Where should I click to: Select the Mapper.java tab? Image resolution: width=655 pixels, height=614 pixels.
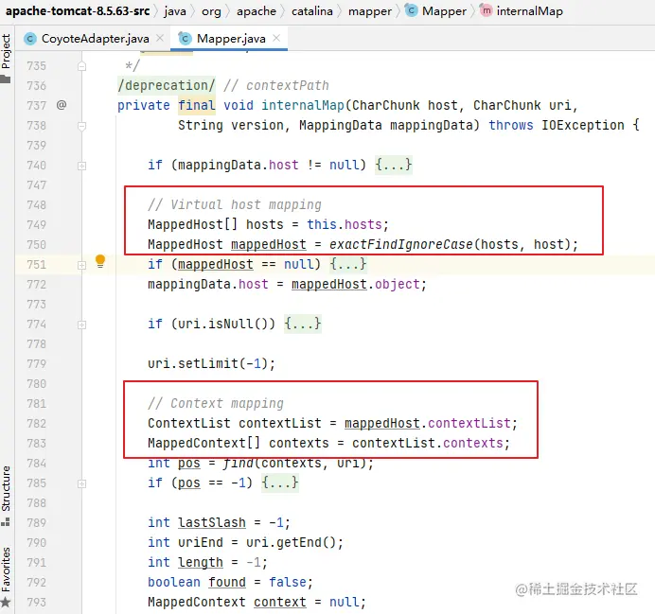(231, 39)
